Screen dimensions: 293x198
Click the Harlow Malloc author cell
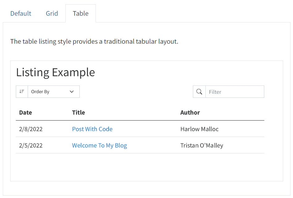[x=199, y=129]
